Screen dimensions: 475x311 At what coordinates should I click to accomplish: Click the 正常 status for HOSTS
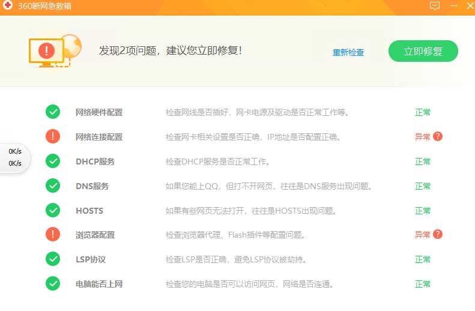point(423,211)
